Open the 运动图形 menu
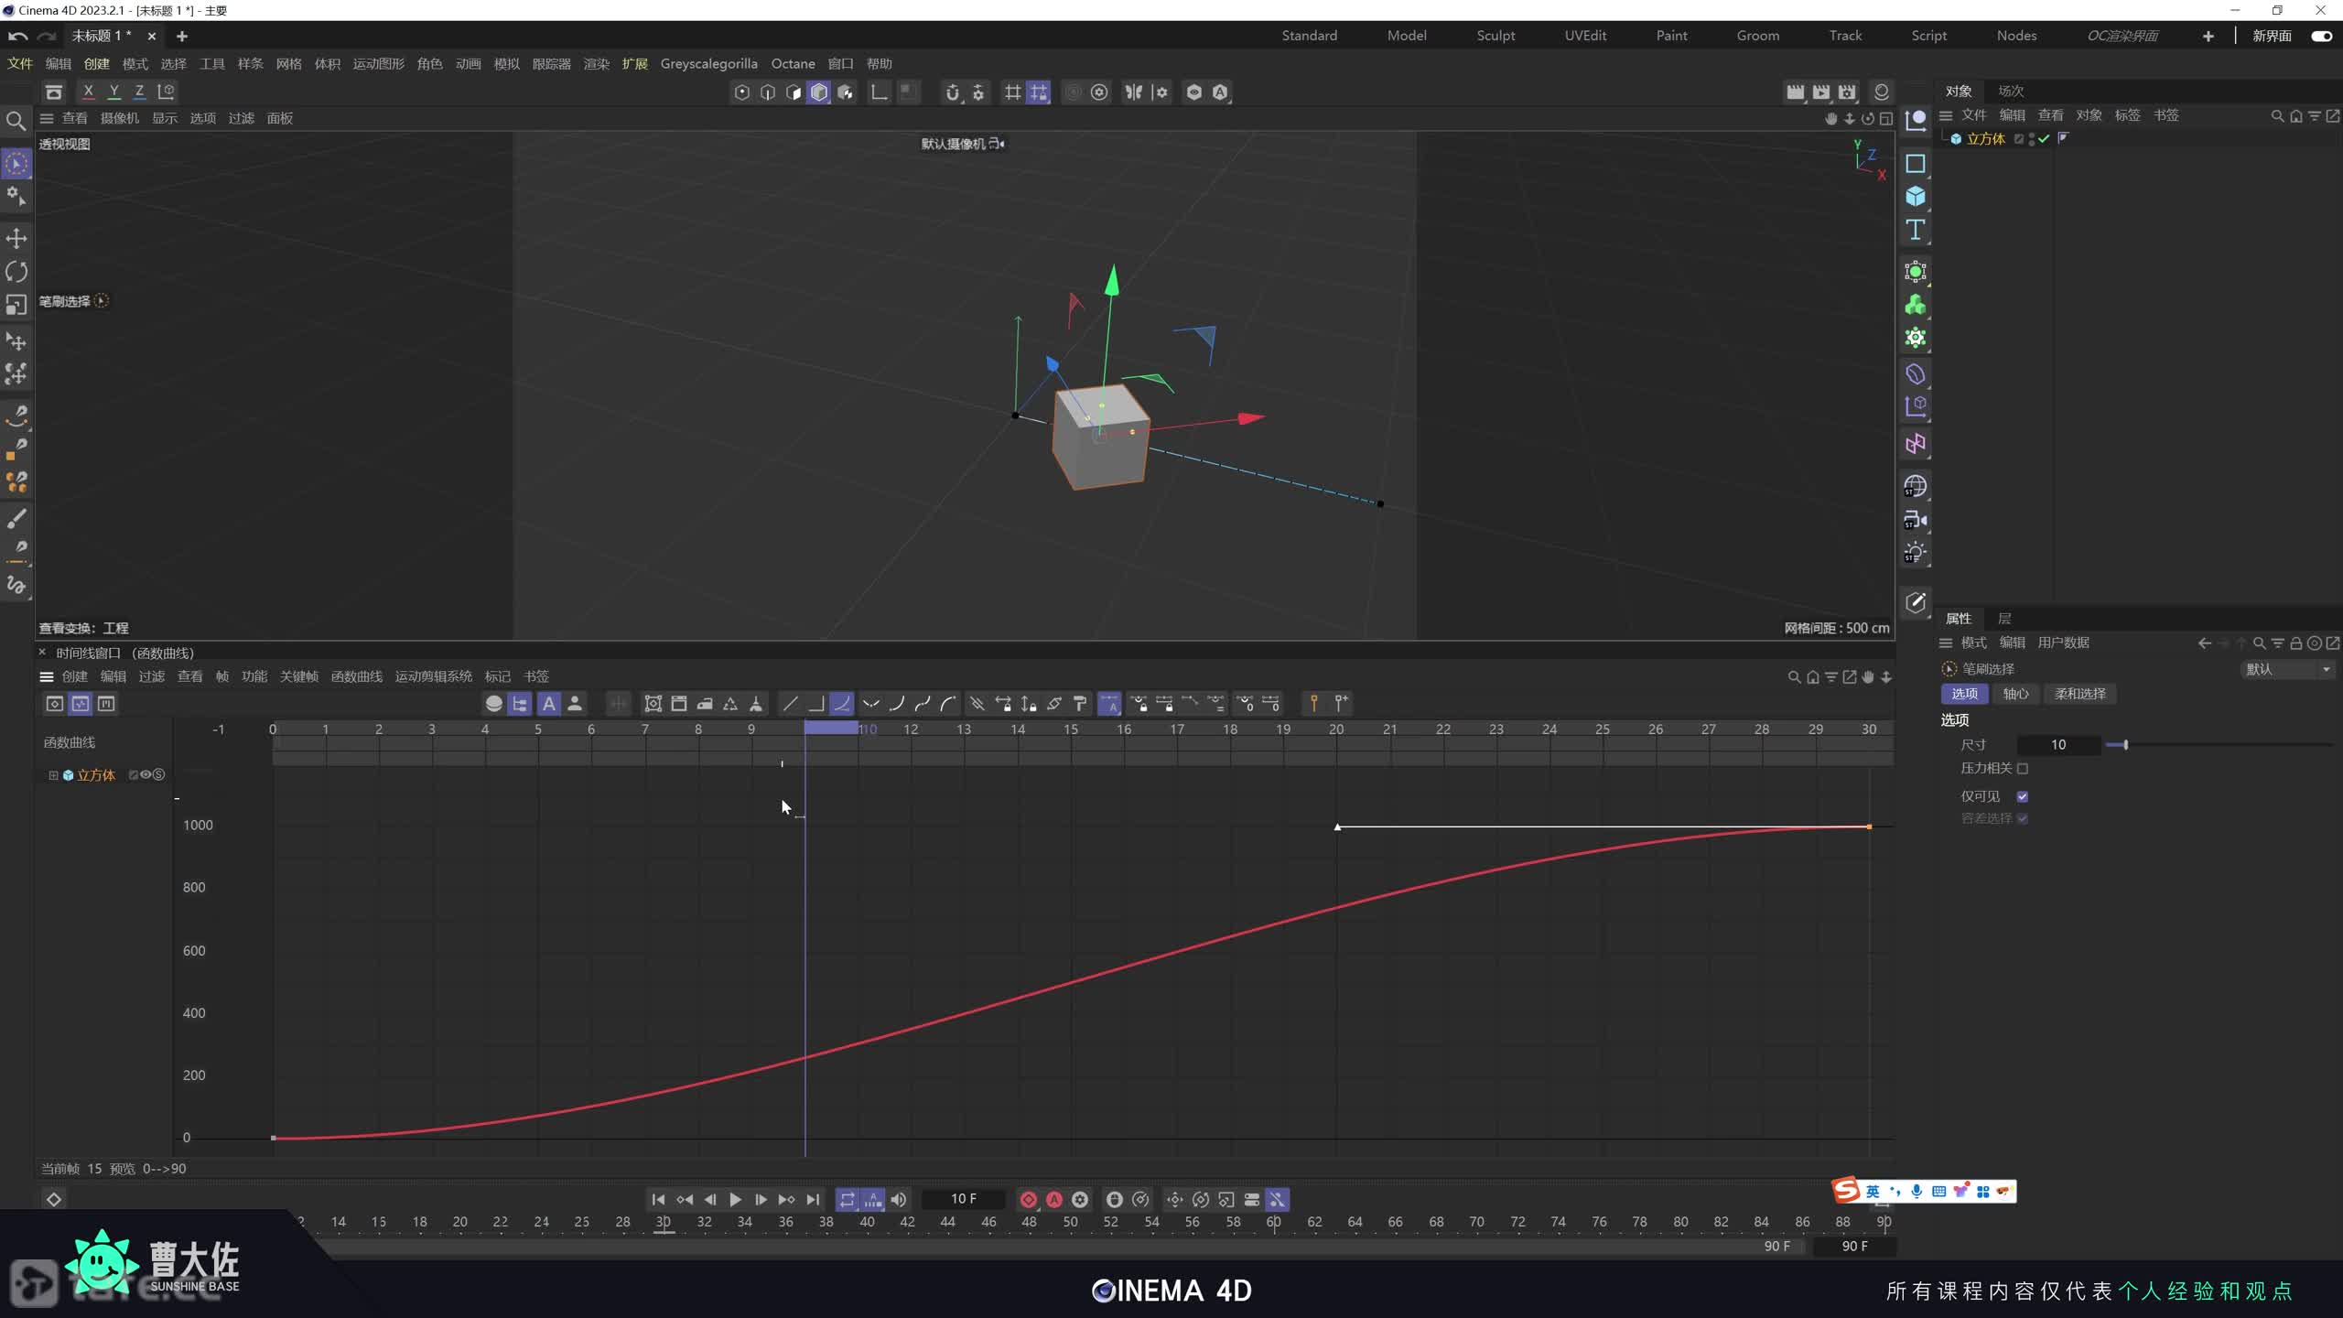 pos(378,64)
